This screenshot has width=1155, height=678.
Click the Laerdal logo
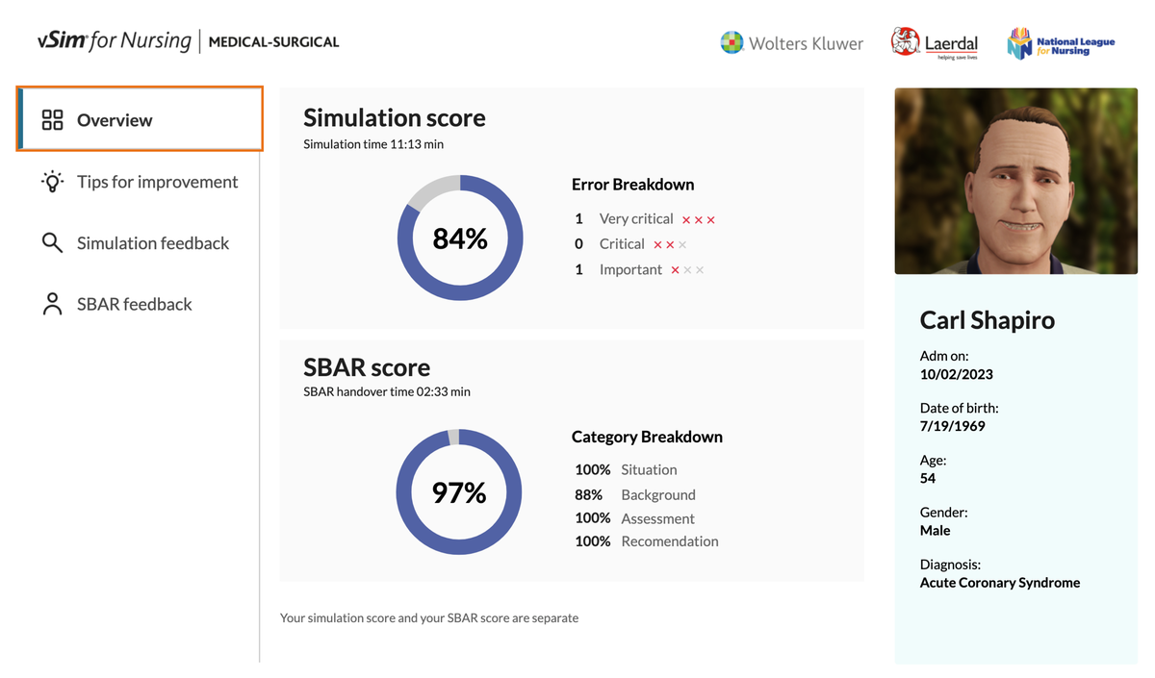click(934, 43)
